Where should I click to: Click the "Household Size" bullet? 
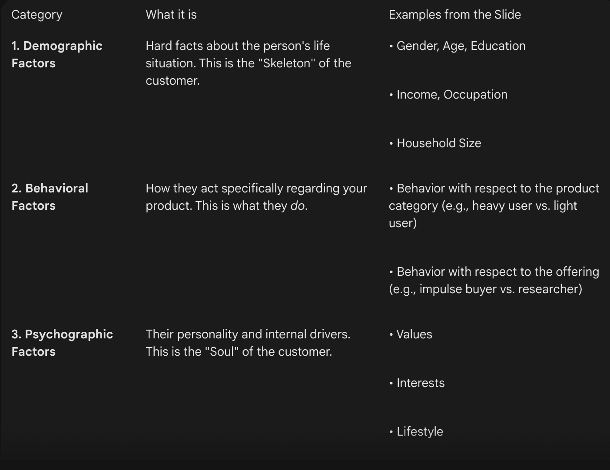(x=438, y=143)
